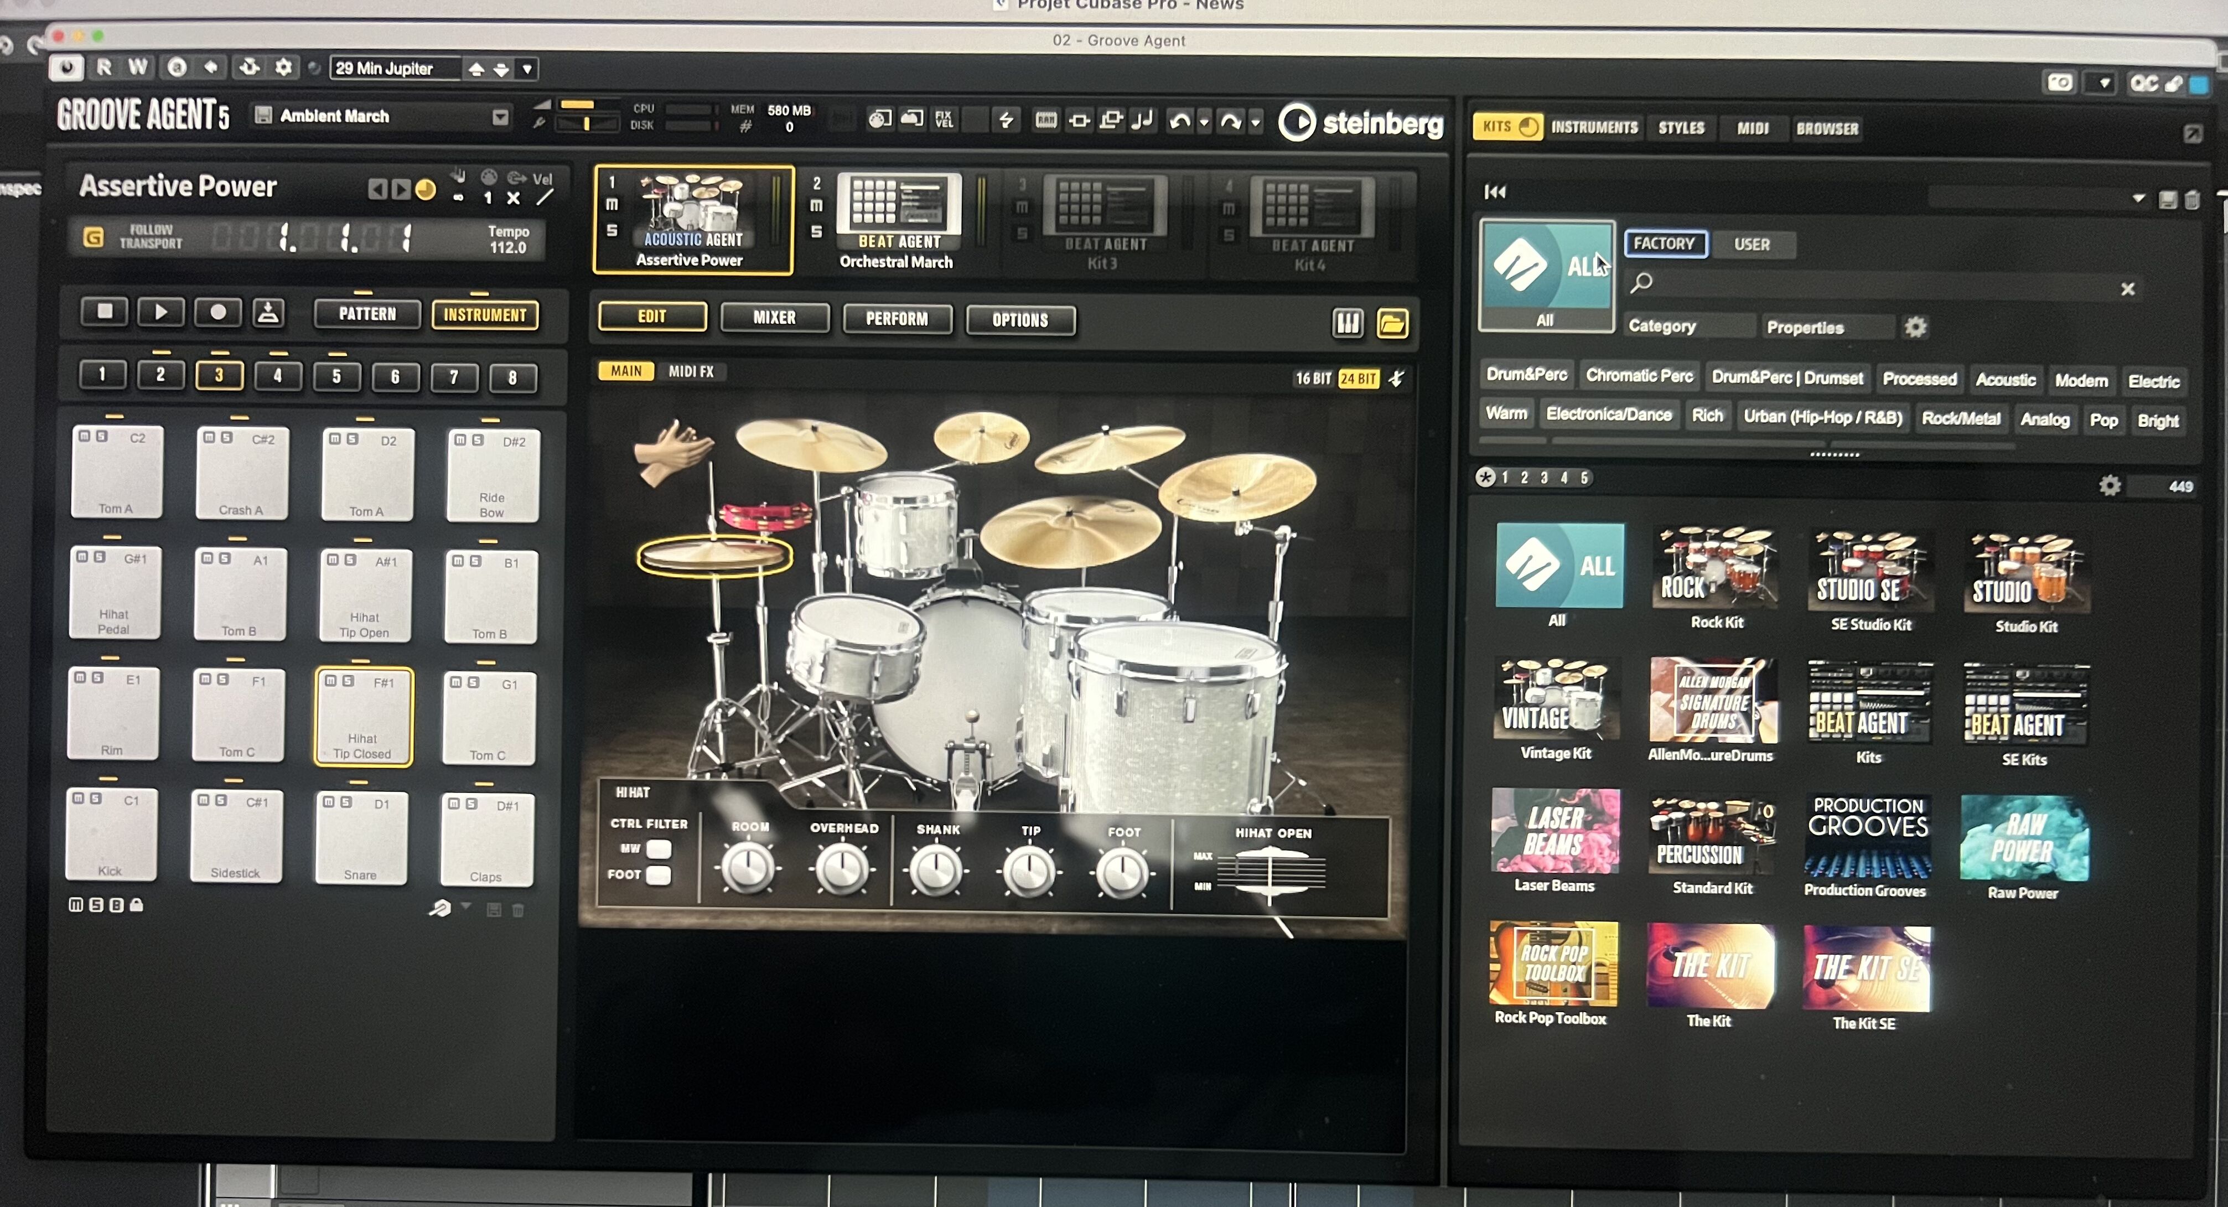Open the redo dropdown arrow in the toolbar
The height and width of the screenshot is (1207, 2228).
(x=1257, y=122)
